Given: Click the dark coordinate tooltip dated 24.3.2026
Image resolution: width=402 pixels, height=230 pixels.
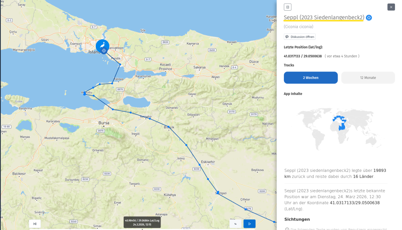Looking at the screenshot, I should [142, 222].
